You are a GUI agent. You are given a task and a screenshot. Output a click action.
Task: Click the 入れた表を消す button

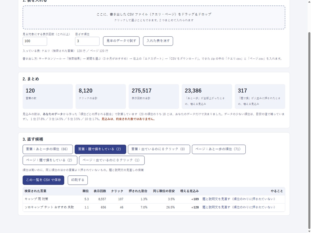click(158, 41)
